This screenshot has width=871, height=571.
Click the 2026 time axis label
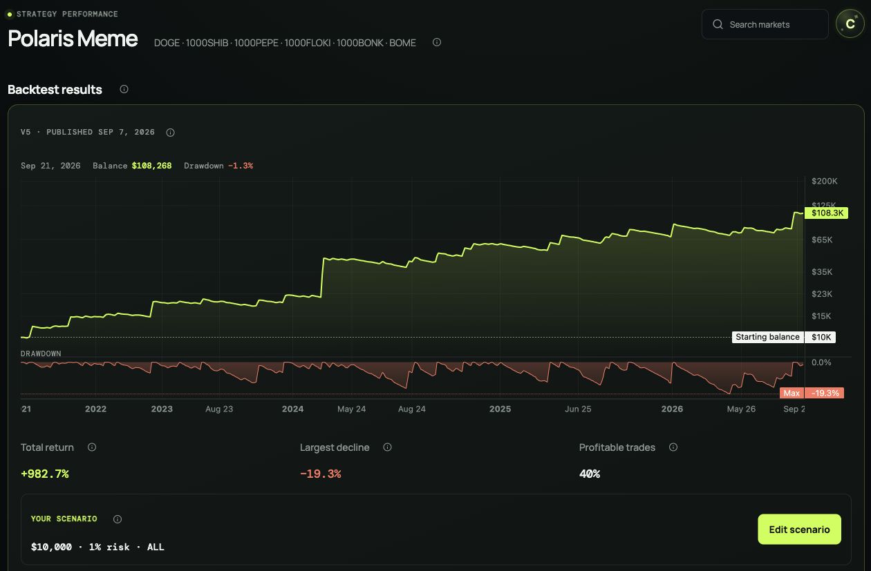tap(672, 409)
